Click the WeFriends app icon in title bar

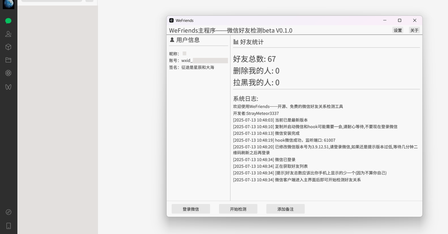coord(171,20)
